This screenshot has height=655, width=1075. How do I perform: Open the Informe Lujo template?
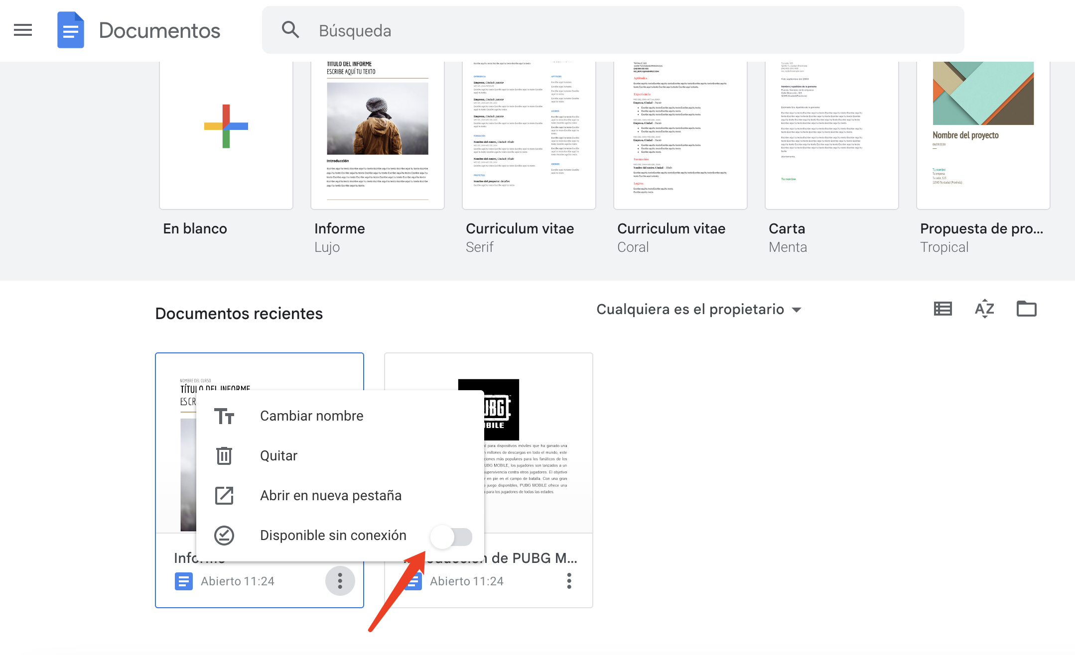[x=378, y=134]
